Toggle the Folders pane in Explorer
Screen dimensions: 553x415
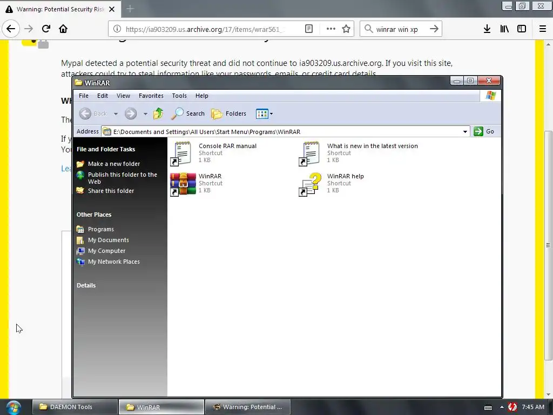pyautogui.click(x=228, y=113)
